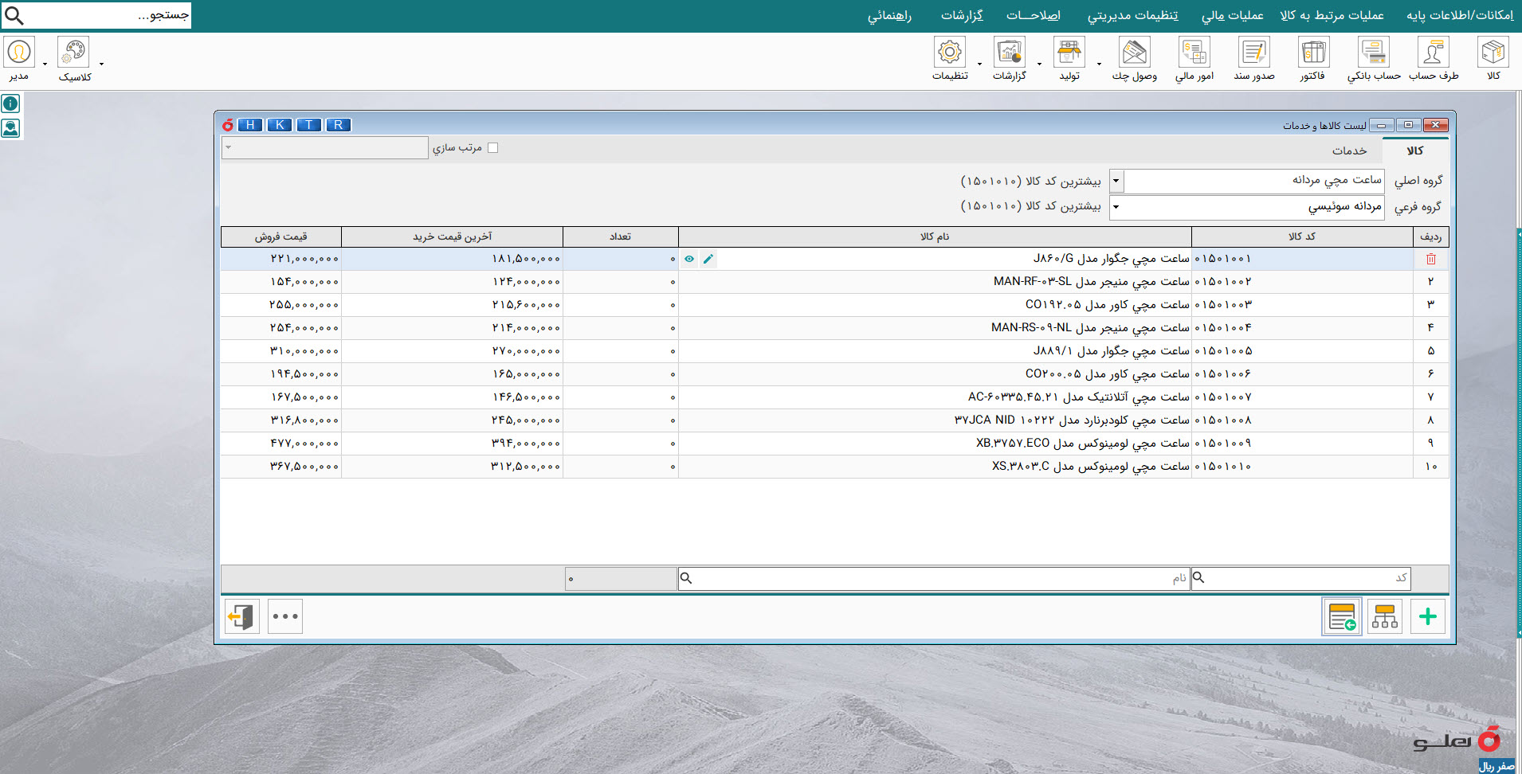The height and width of the screenshot is (774, 1522).
Task: Select row with code ۰۱۵۰۱۰۰۷
Action: (x=834, y=397)
